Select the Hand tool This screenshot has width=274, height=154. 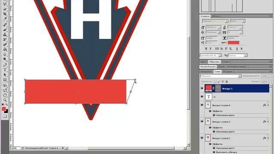(x=5, y=95)
